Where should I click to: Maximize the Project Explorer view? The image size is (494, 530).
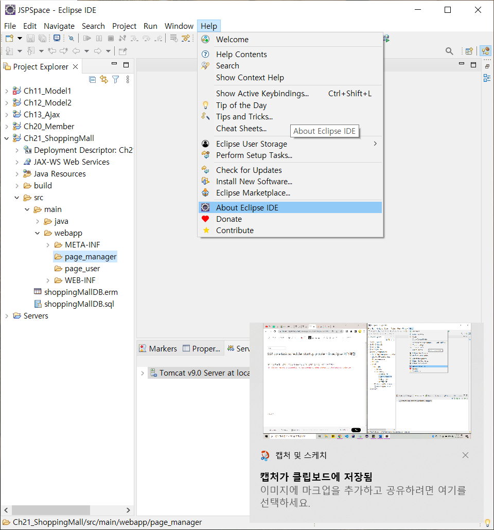tap(126, 65)
